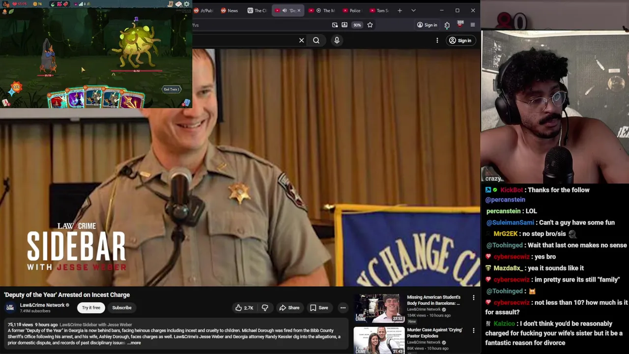Click the YouTube Sign in button
The image size is (629, 354).
point(460,40)
